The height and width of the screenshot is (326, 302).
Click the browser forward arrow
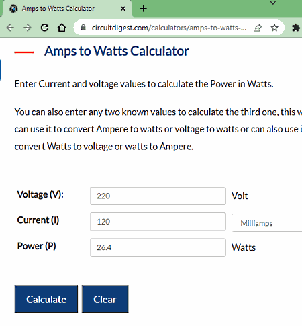click(x=28, y=28)
